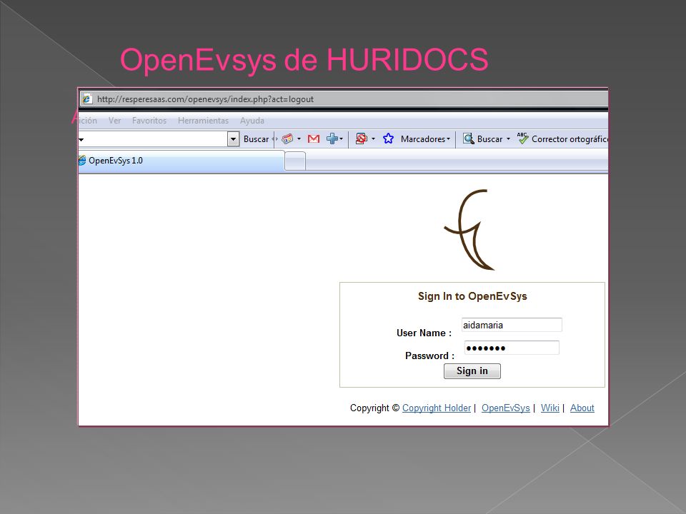Click the news tag icon in toolbar
Screen dimensions: 686x514
[x=287, y=138]
